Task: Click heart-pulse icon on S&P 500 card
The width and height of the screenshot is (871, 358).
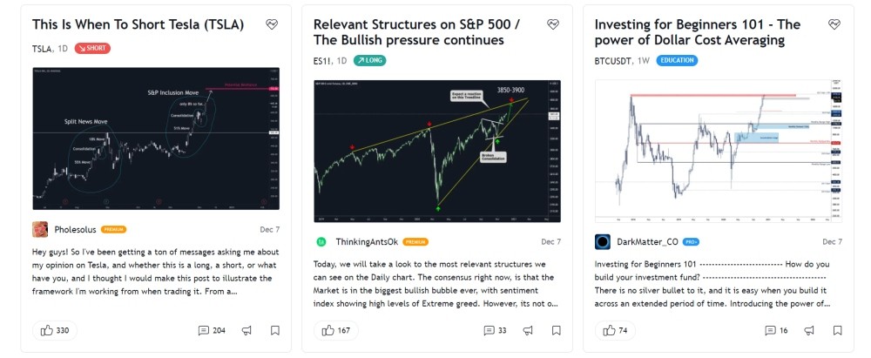Action: (553, 24)
